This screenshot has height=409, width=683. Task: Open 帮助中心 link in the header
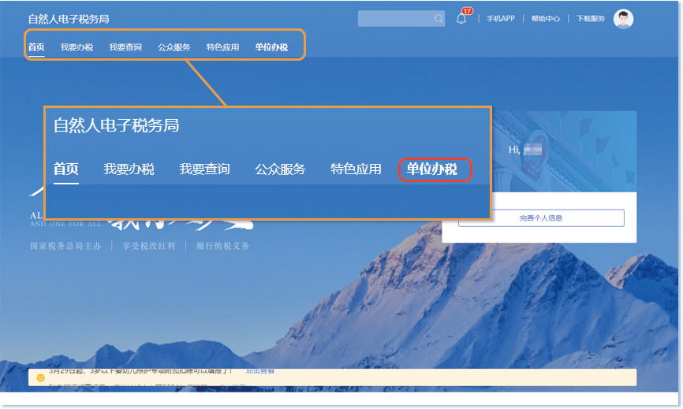point(545,19)
